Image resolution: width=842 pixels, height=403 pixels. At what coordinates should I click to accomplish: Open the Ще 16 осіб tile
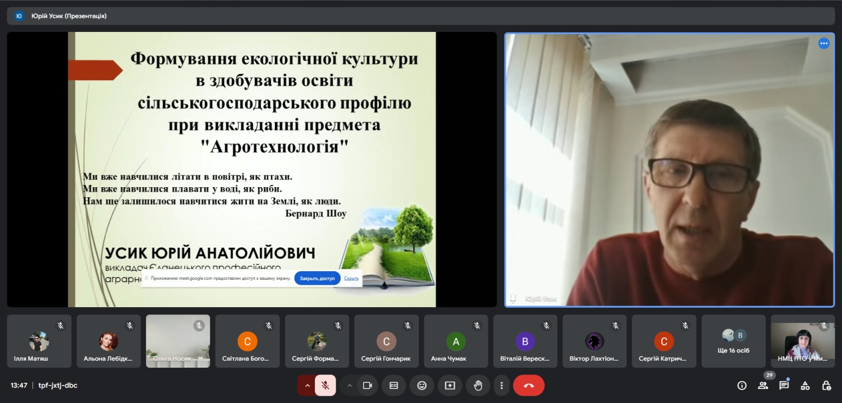pyautogui.click(x=734, y=341)
